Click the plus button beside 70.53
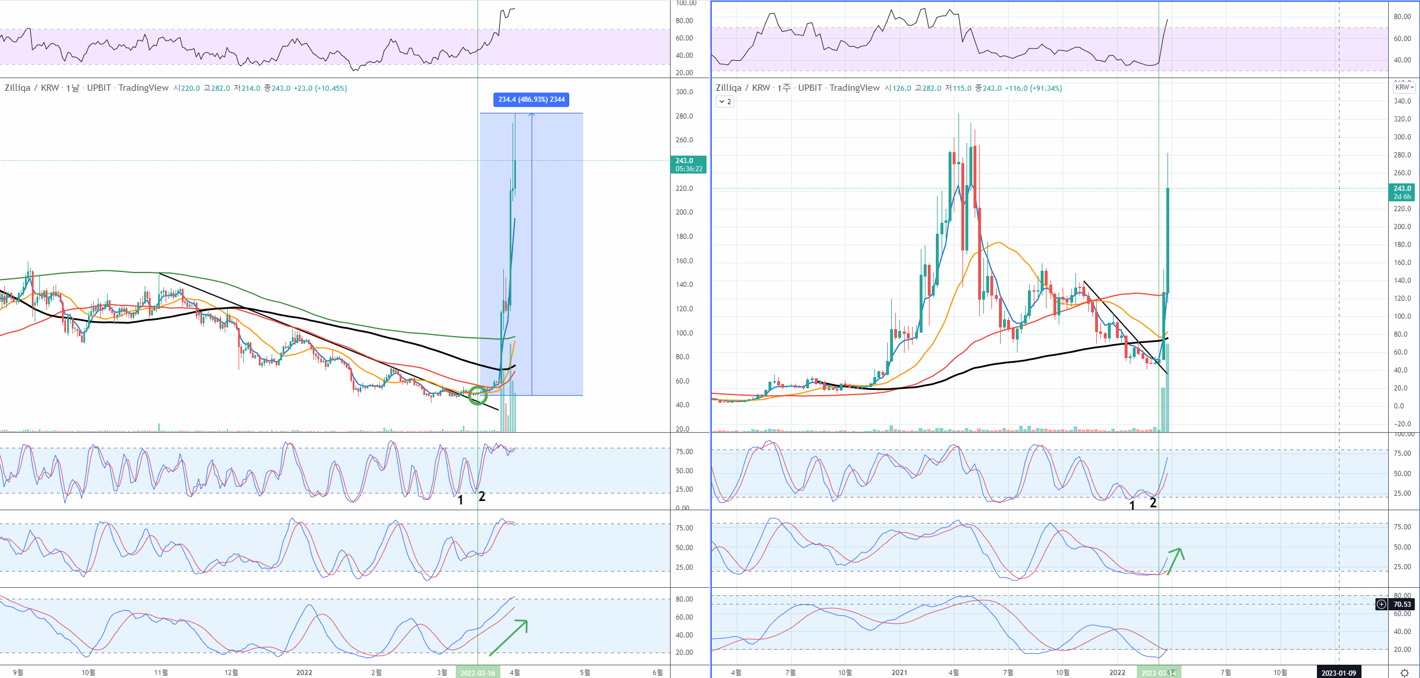 (x=1381, y=605)
